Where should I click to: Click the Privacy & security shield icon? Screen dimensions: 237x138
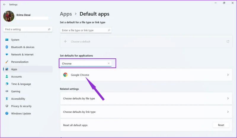tap(7, 106)
